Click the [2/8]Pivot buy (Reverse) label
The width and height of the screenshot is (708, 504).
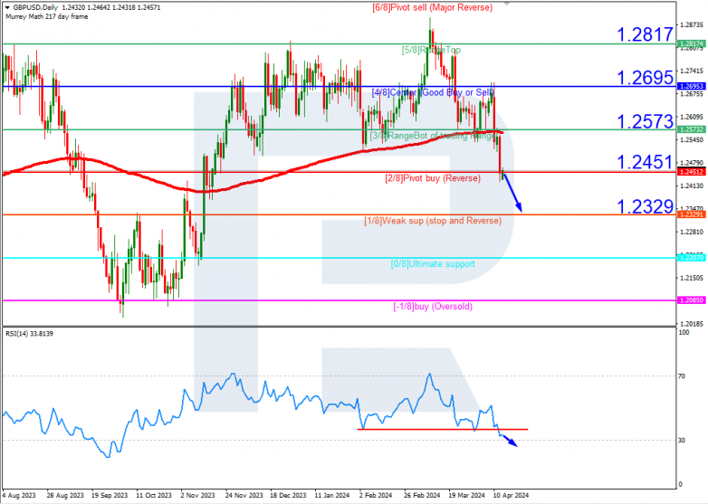[433, 178]
